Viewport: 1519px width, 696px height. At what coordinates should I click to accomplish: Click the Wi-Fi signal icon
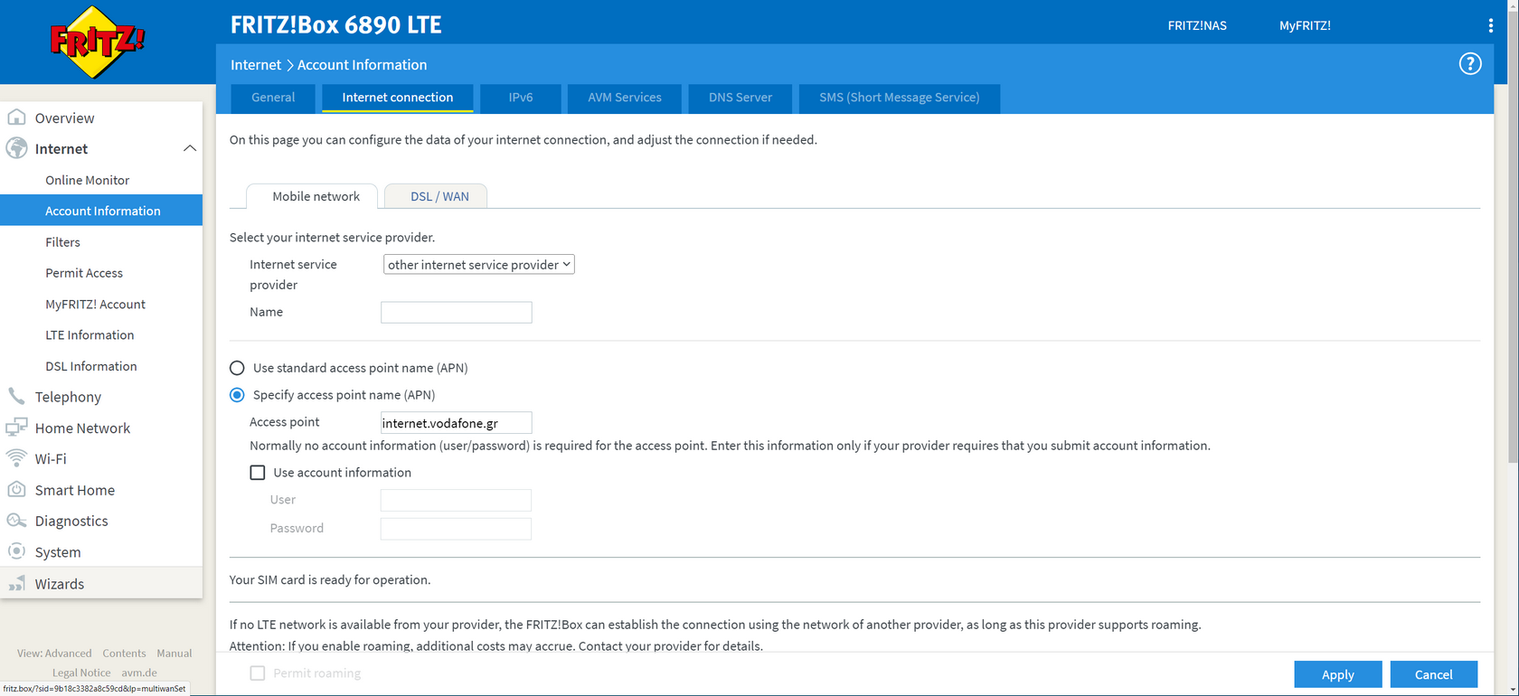(16, 458)
